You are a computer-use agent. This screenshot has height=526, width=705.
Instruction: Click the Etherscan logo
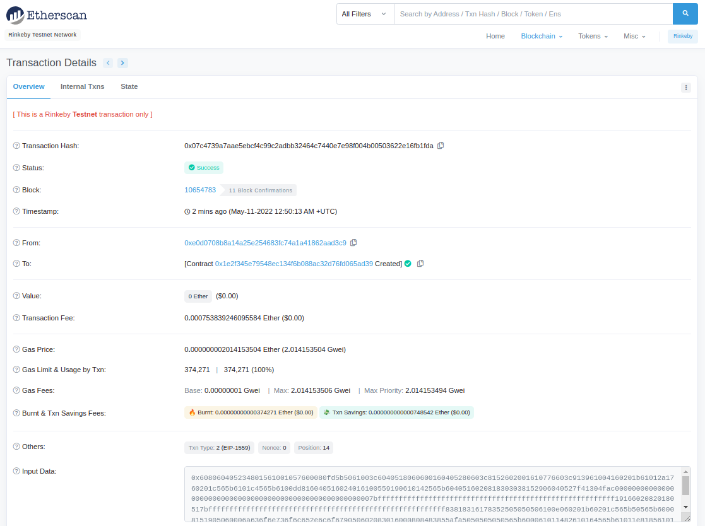[47, 15]
